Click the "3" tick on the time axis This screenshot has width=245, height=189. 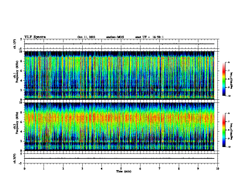coord(82,169)
